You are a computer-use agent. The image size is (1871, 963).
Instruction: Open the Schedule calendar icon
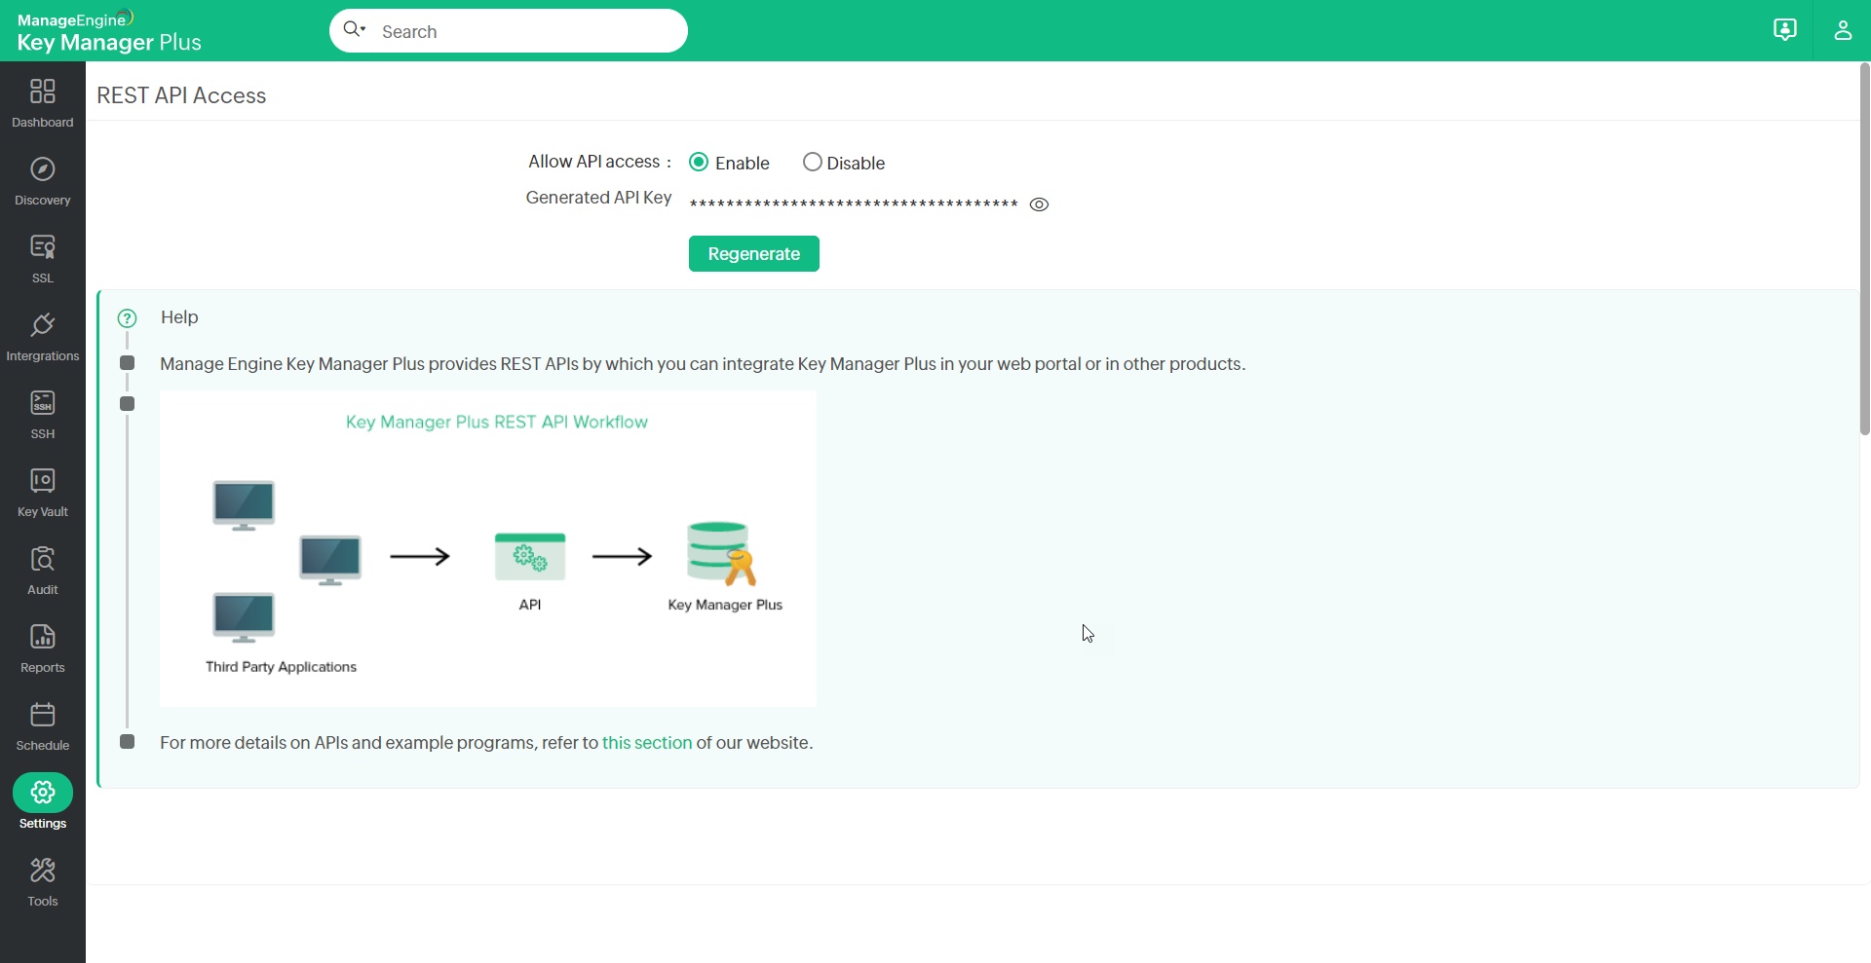pyautogui.click(x=43, y=715)
